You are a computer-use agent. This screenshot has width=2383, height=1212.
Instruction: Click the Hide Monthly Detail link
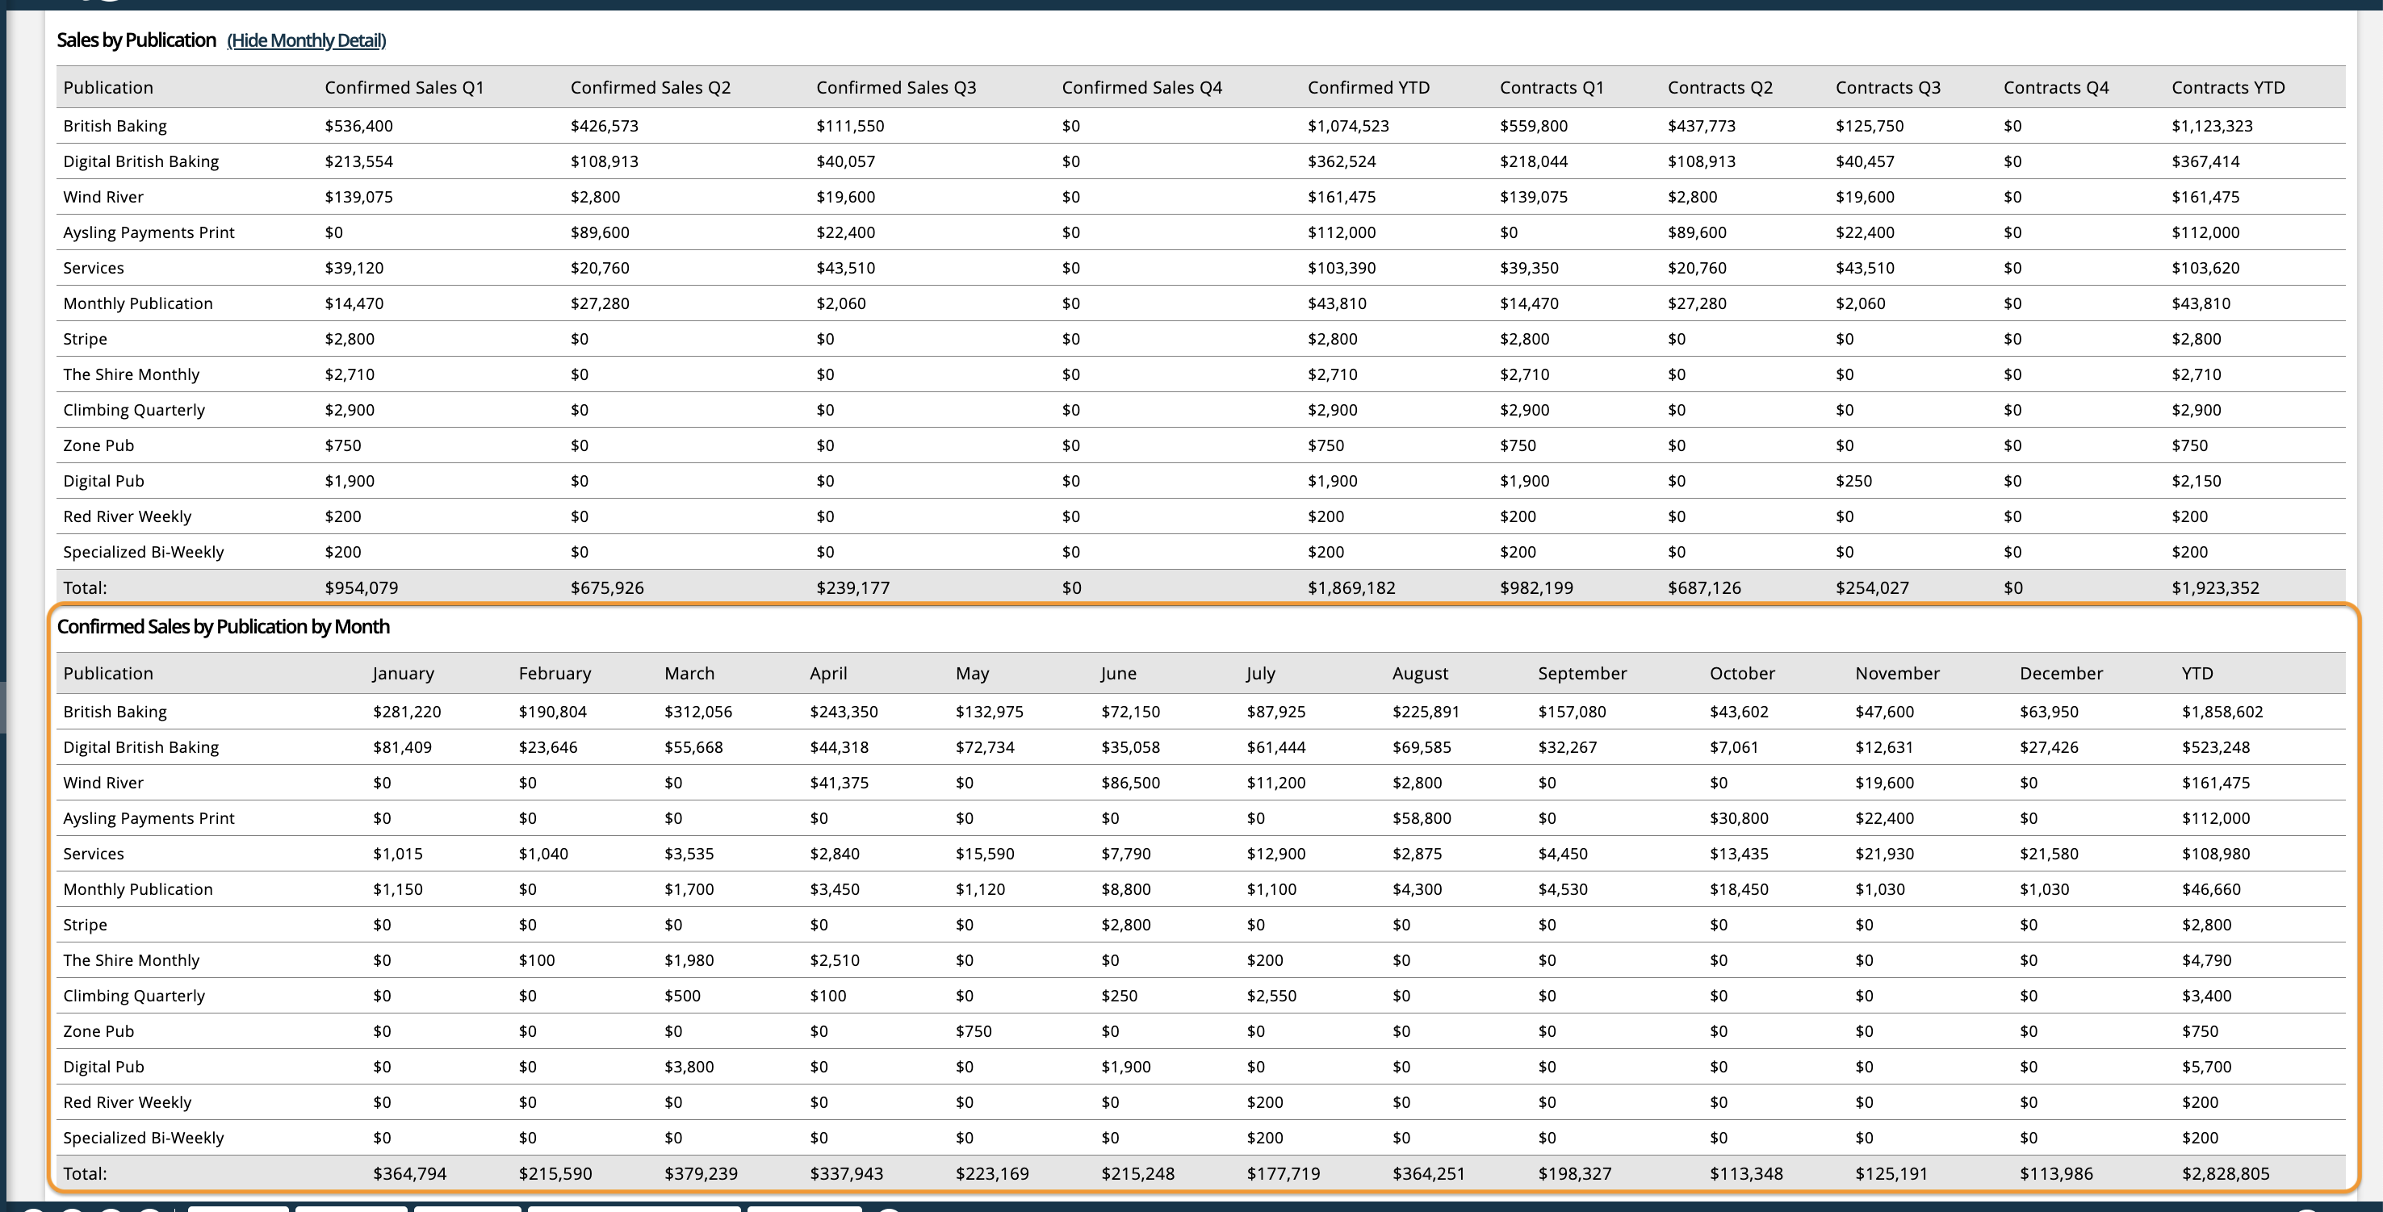pyautogui.click(x=306, y=40)
